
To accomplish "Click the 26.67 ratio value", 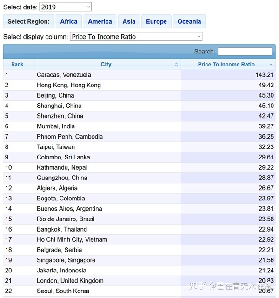I will (x=266, y=188).
